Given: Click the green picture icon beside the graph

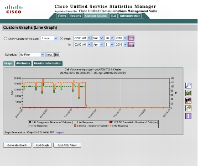Looking at the screenshot, I should coord(188,93).
